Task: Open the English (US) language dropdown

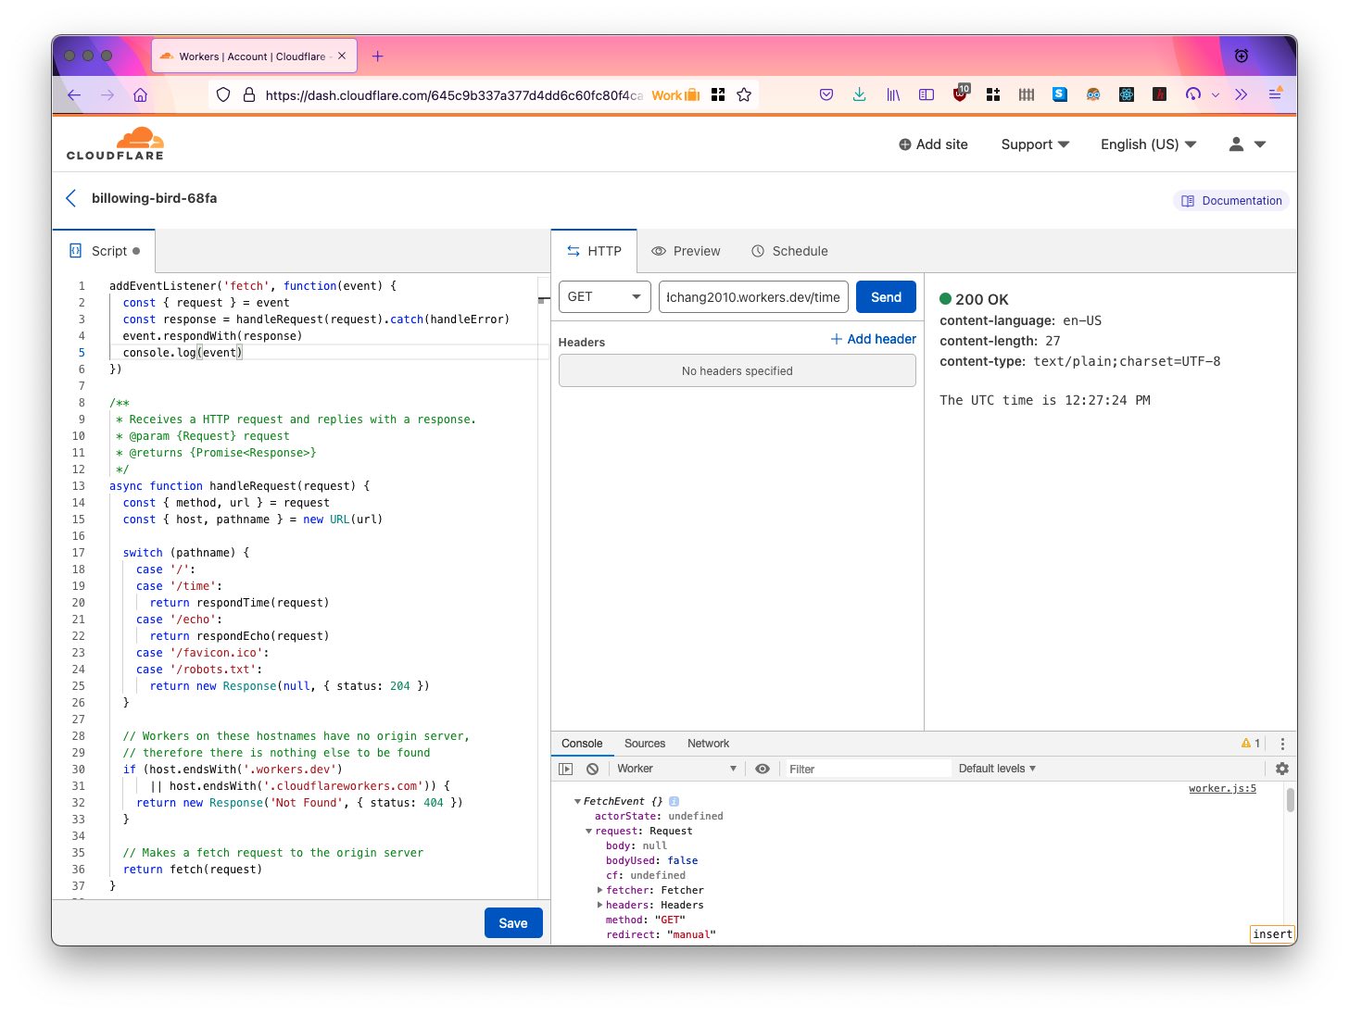Action: (1149, 144)
